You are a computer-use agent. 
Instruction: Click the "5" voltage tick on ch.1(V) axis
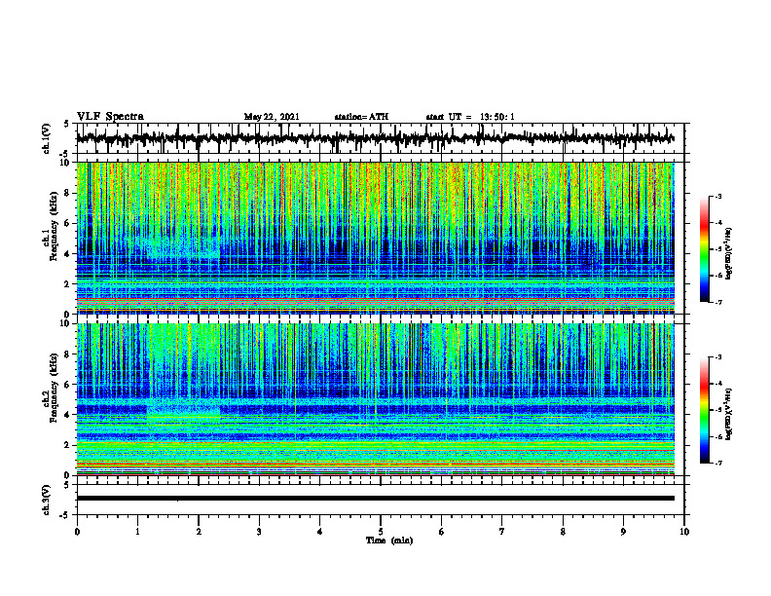67,124
